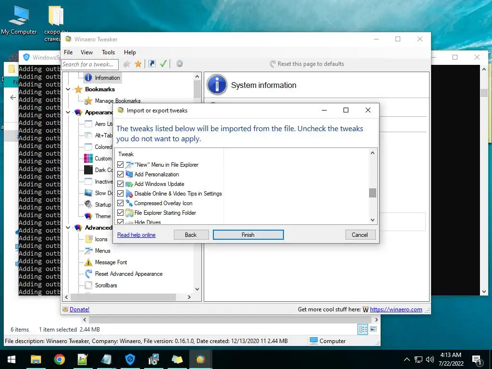Click the System information blue icon
The width and height of the screenshot is (492, 369).
click(x=217, y=85)
